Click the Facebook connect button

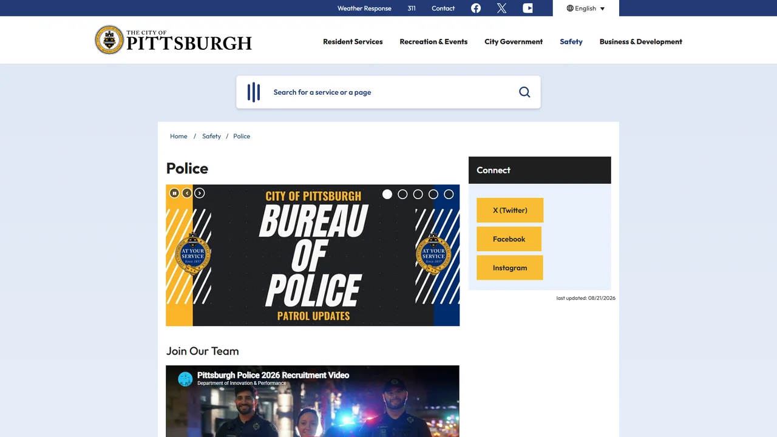509,239
